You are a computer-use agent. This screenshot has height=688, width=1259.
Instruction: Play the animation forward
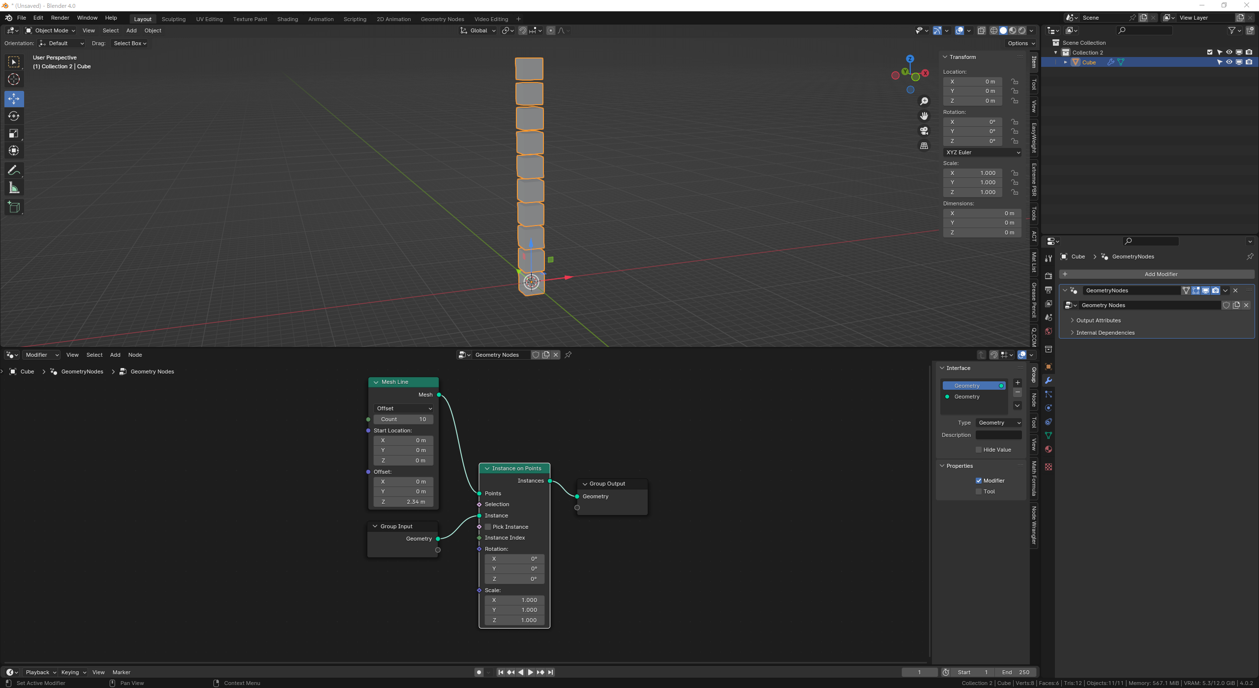pos(530,672)
